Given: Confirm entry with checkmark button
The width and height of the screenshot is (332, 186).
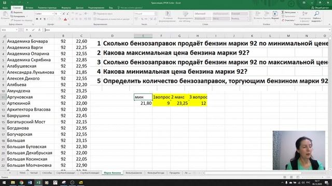Looking at the screenshot, I should pyautogui.click(x=33, y=30).
